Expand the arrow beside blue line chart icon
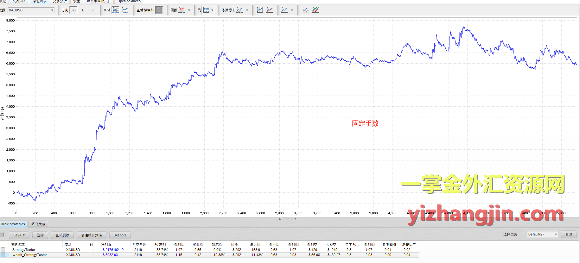 [x=292, y=10]
